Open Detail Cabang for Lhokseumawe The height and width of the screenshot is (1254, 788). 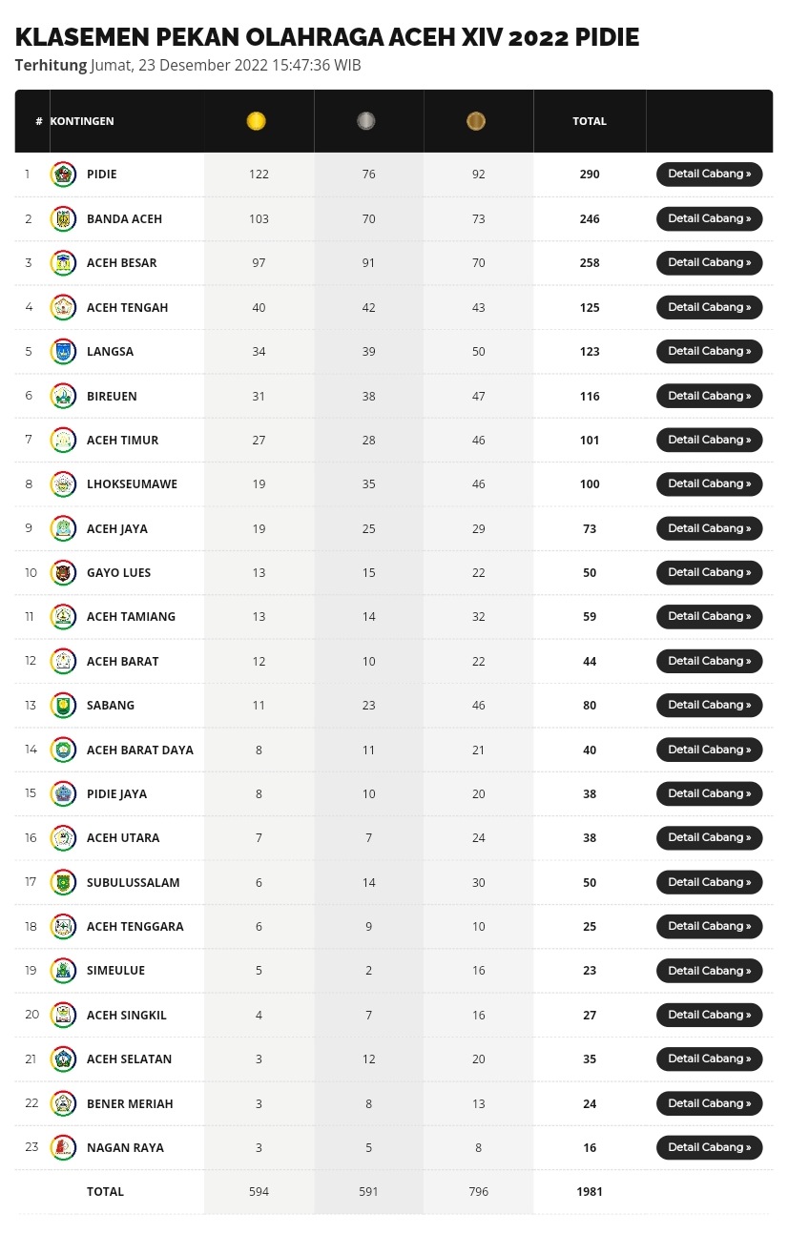pos(709,483)
